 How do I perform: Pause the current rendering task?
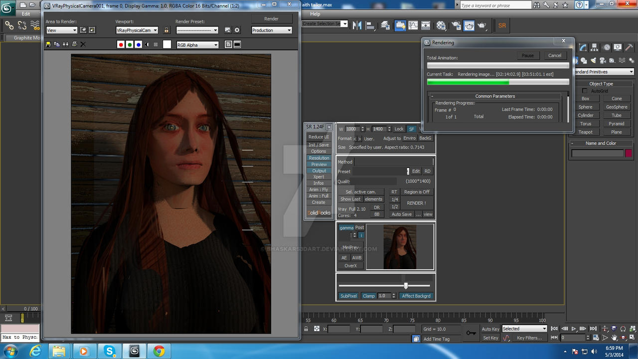pyautogui.click(x=527, y=55)
